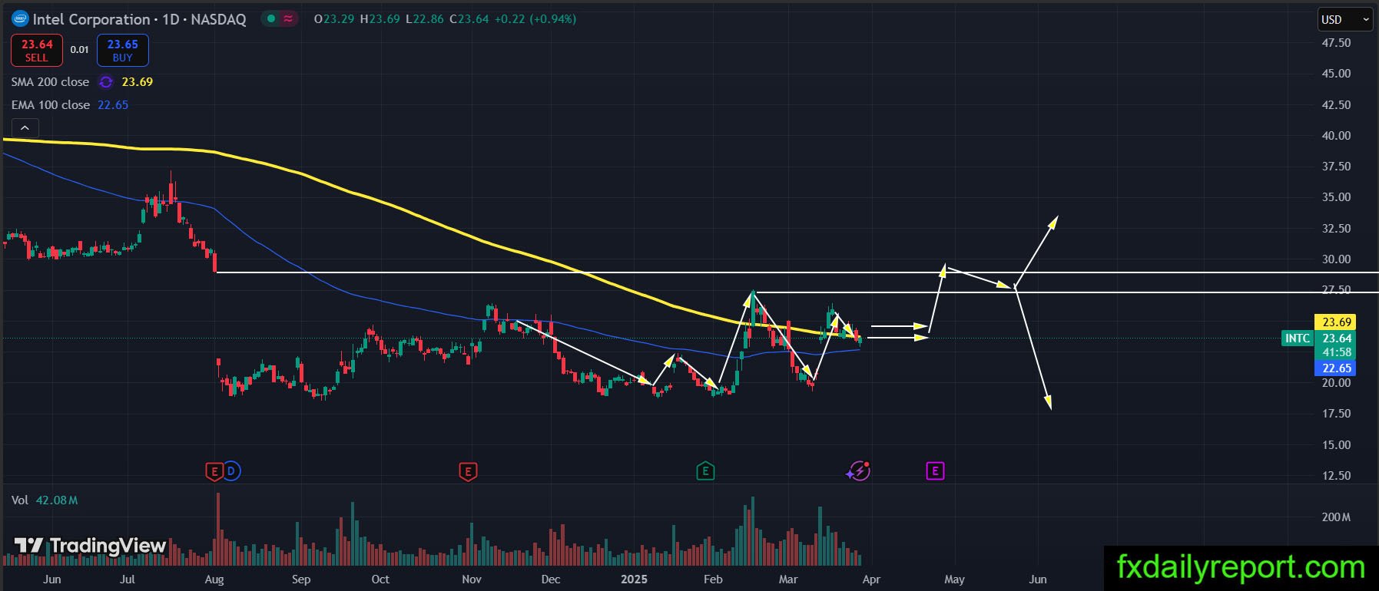This screenshot has height=591, width=1379.
Task: Click the 23.65 BUY button
Action: tap(123, 51)
